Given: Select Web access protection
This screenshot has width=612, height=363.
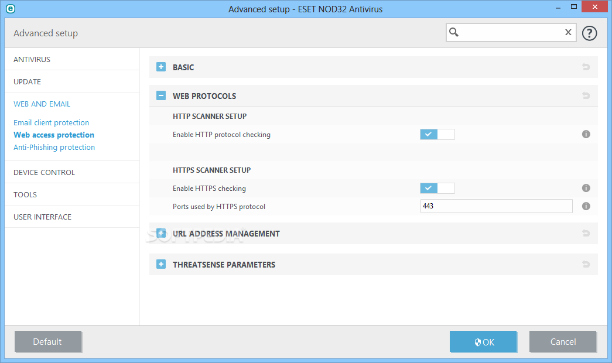Looking at the screenshot, I should (54, 135).
